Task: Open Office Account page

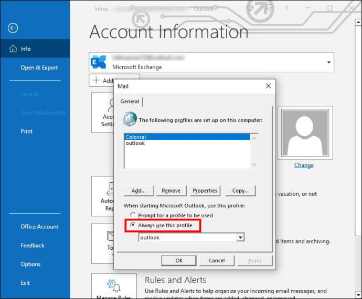Action: tap(39, 226)
